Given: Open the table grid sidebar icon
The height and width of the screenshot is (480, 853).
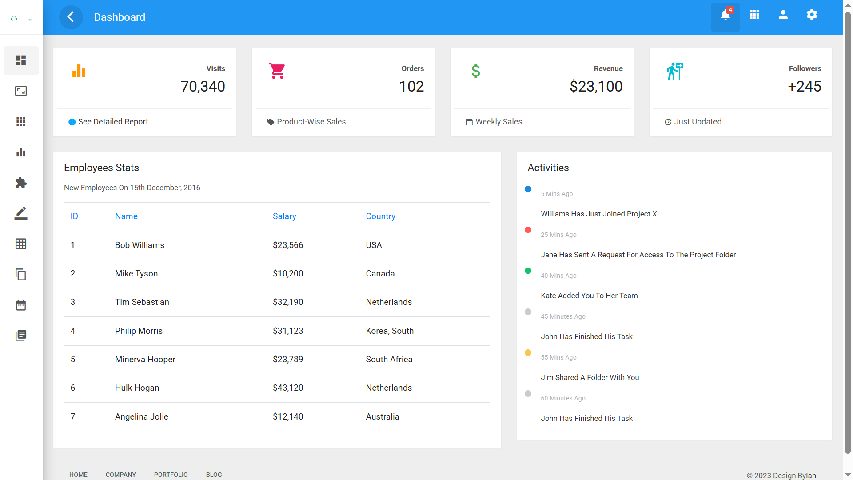Looking at the screenshot, I should 21,244.
